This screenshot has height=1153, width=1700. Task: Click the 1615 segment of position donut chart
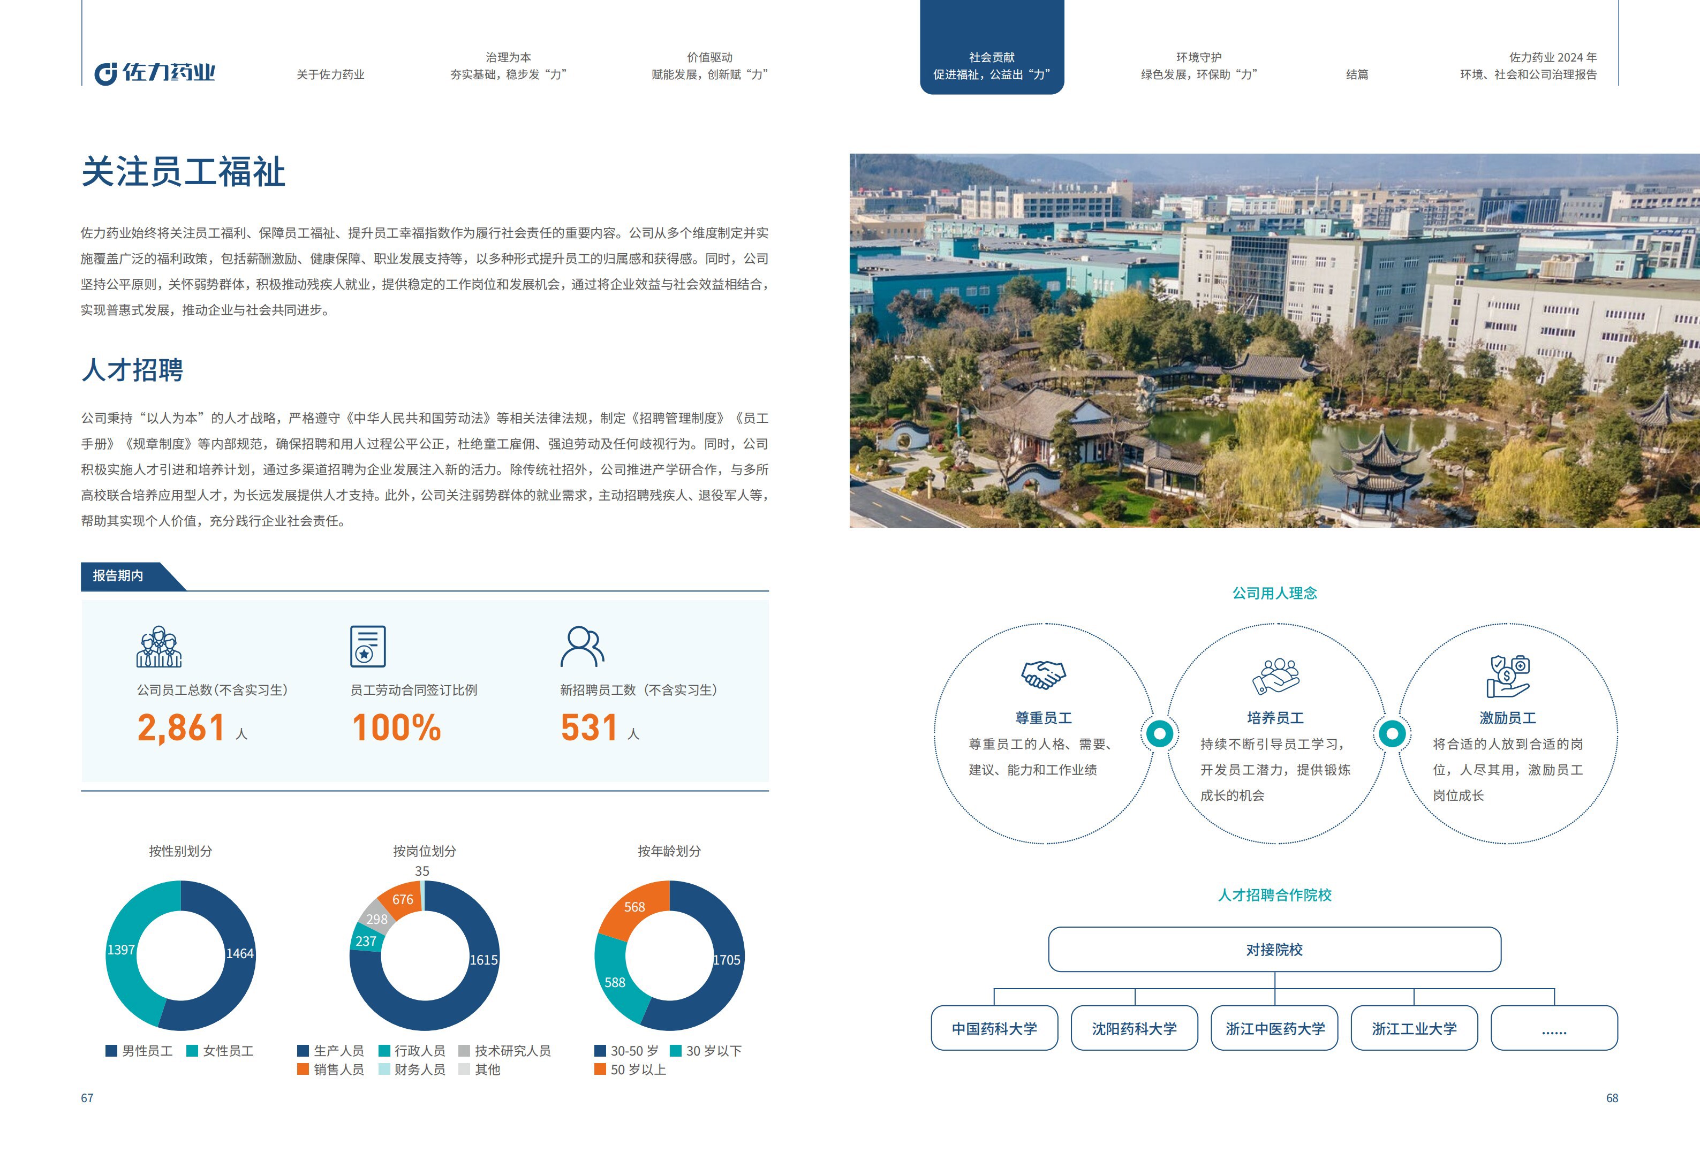(483, 960)
